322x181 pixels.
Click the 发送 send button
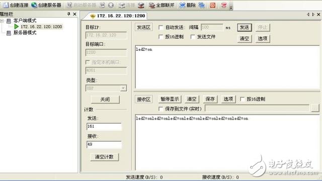245,28
